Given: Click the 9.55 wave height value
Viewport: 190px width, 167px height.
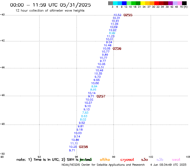Looking at the screenshot, I should pyautogui.click(x=97, y=80).
